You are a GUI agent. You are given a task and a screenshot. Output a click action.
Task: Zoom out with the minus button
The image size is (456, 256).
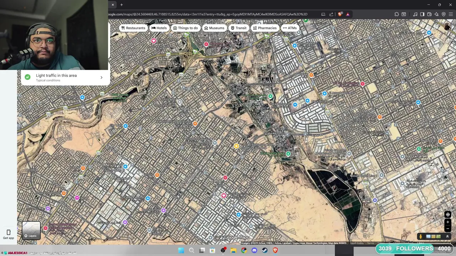(x=448, y=228)
